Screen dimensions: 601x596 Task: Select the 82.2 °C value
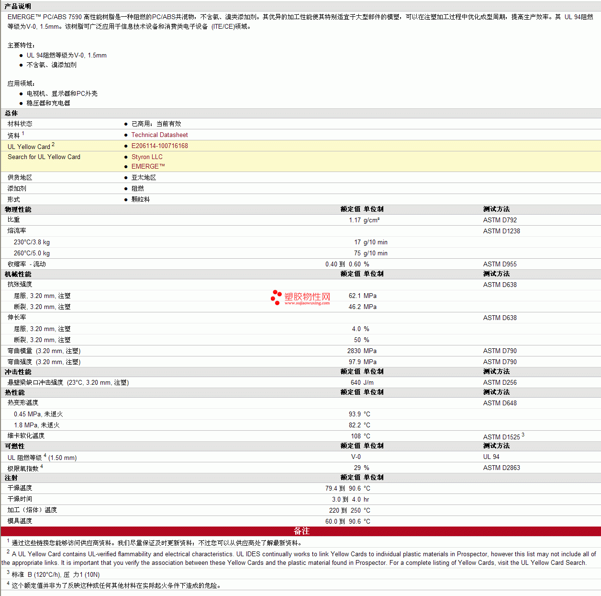point(359,425)
